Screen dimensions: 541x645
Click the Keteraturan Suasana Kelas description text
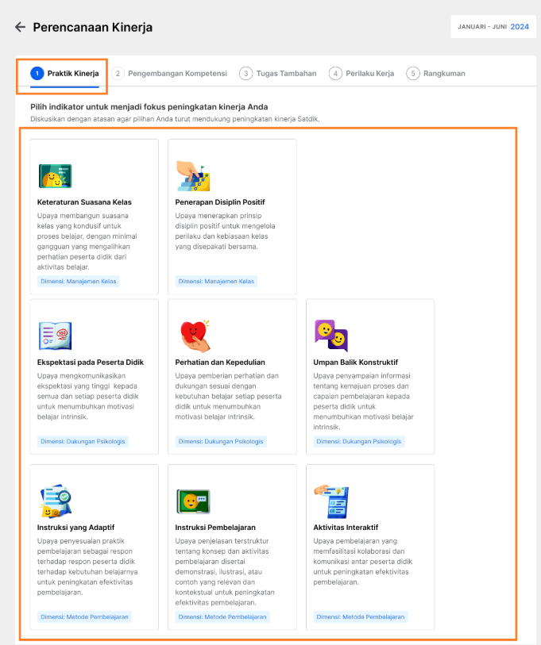pos(87,241)
